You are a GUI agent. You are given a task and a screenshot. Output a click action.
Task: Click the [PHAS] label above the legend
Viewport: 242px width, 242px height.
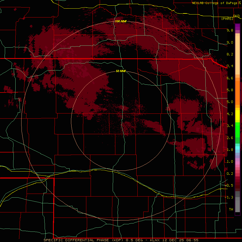(227, 19)
